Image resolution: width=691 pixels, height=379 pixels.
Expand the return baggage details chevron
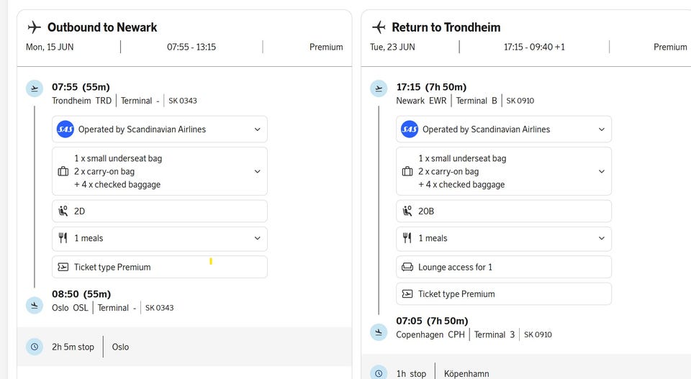click(x=602, y=171)
